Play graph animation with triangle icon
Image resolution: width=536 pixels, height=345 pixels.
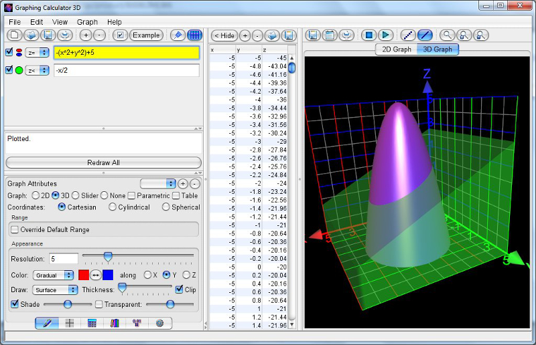(386, 35)
